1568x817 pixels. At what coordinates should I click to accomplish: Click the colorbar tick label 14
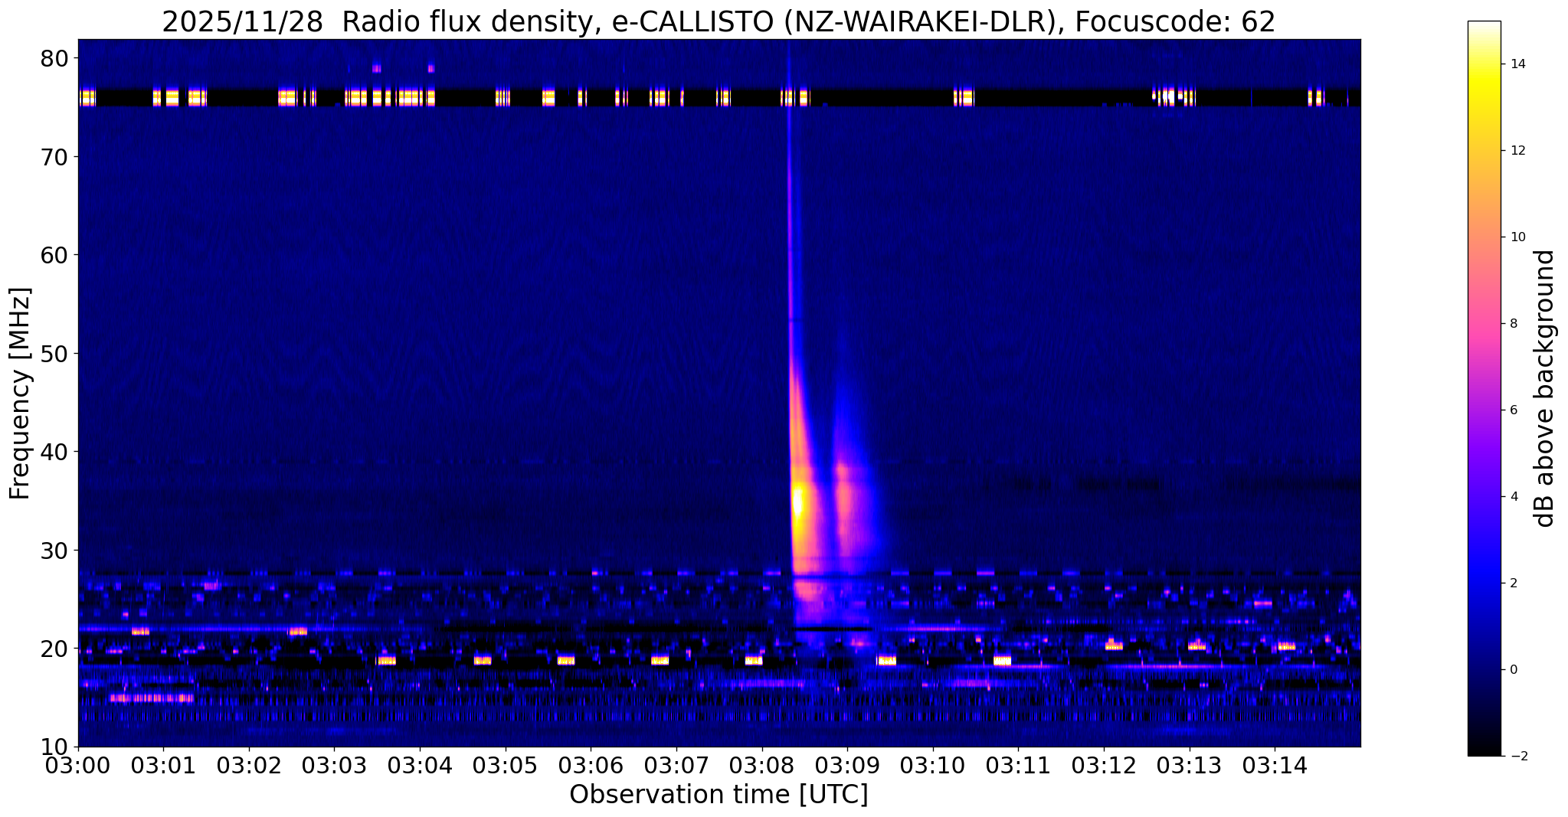1517,64
